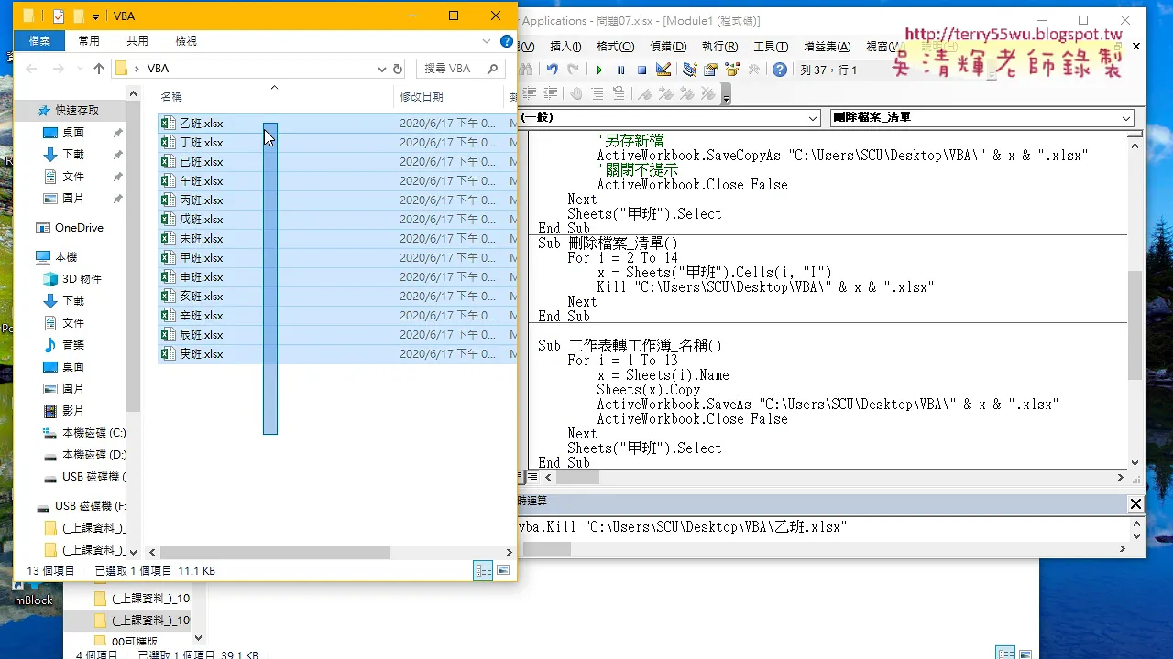Open the 格式(O) menu
The image size is (1173, 659).
tap(615, 47)
